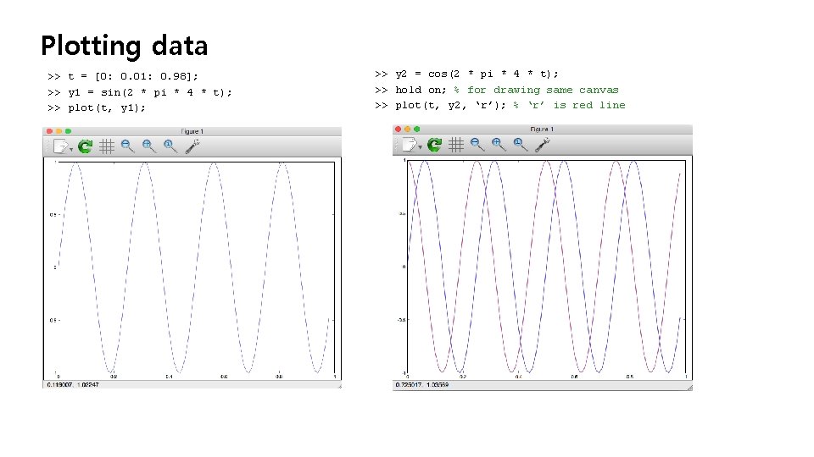814x457 pixels.
Task: Minimize the right Figure 1 window with yellow button
Action: 408,129
